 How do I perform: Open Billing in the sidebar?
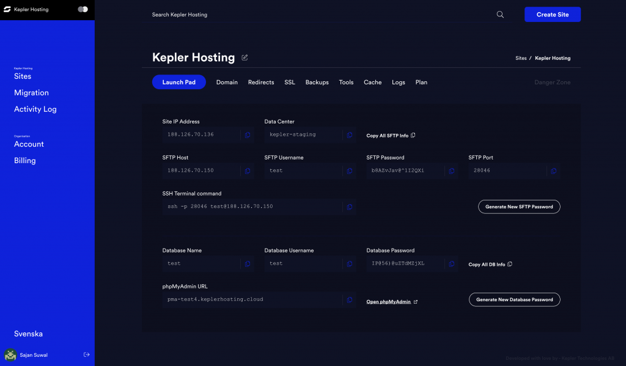24,161
